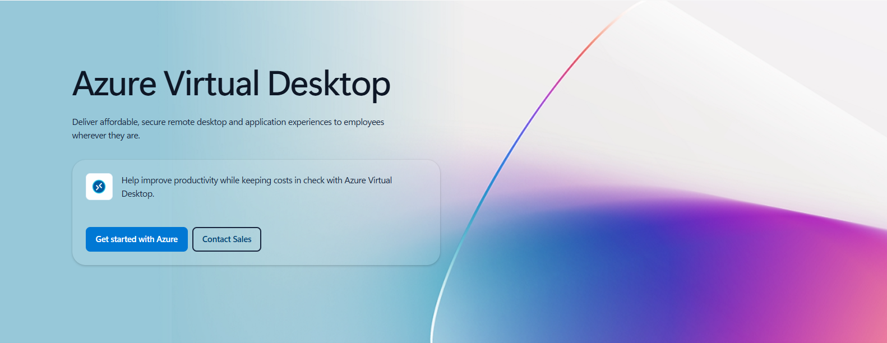Image resolution: width=887 pixels, height=343 pixels.
Task: Click the "Help improve productivity" card text
Action: [257, 187]
